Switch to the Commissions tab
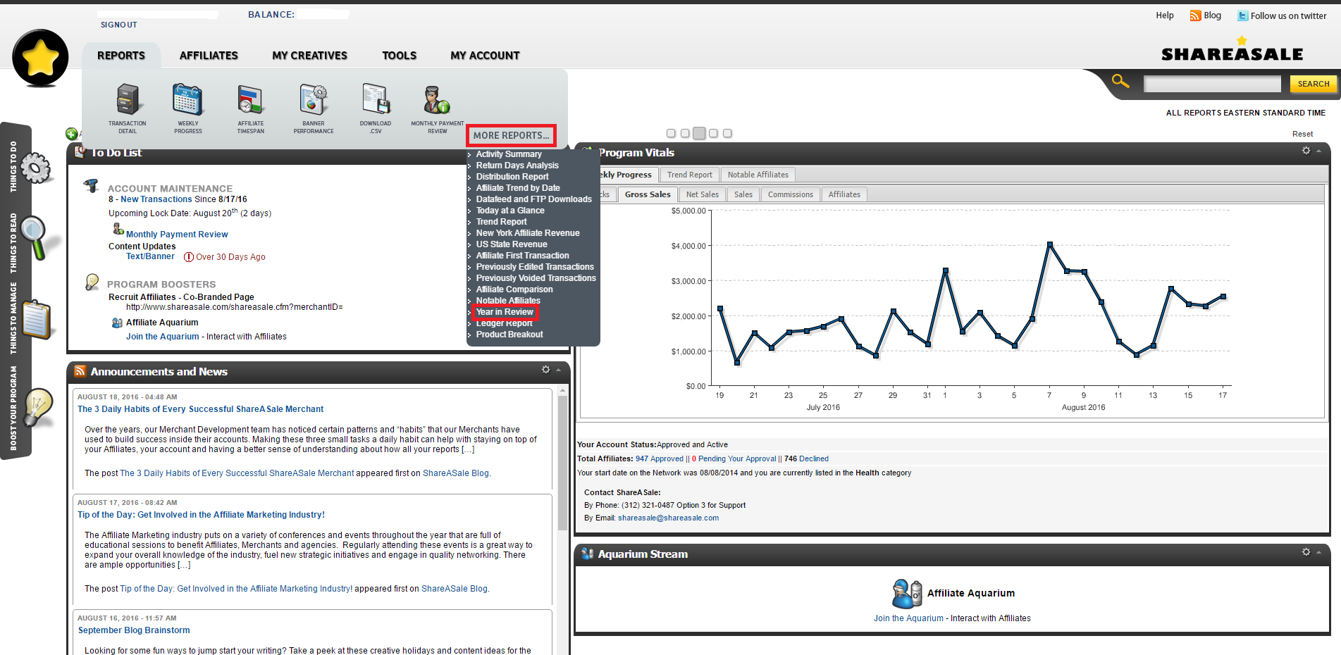The width and height of the screenshot is (1341, 655). [790, 194]
